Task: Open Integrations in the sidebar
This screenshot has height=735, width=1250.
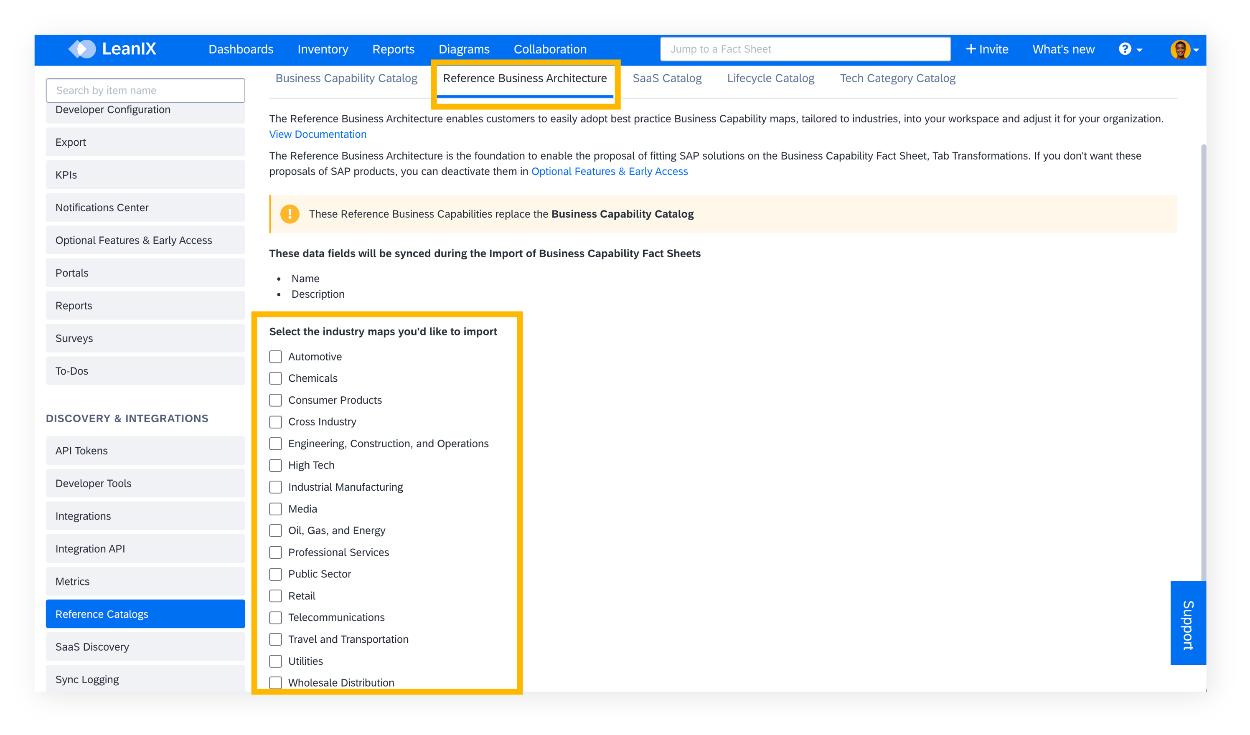Action: [145, 516]
